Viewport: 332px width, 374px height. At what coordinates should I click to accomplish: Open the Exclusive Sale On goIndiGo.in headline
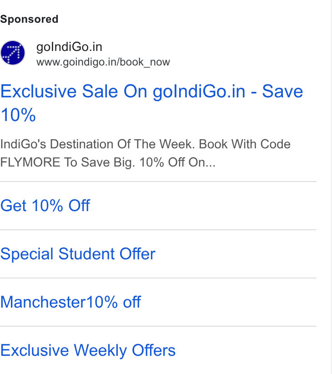(x=151, y=103)
